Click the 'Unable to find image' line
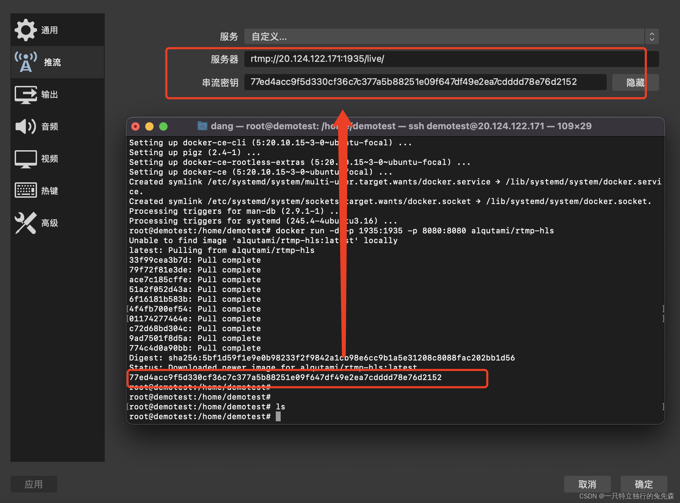Image resolution: width=680 pixels, height=503 pixels. pos(263,240)
